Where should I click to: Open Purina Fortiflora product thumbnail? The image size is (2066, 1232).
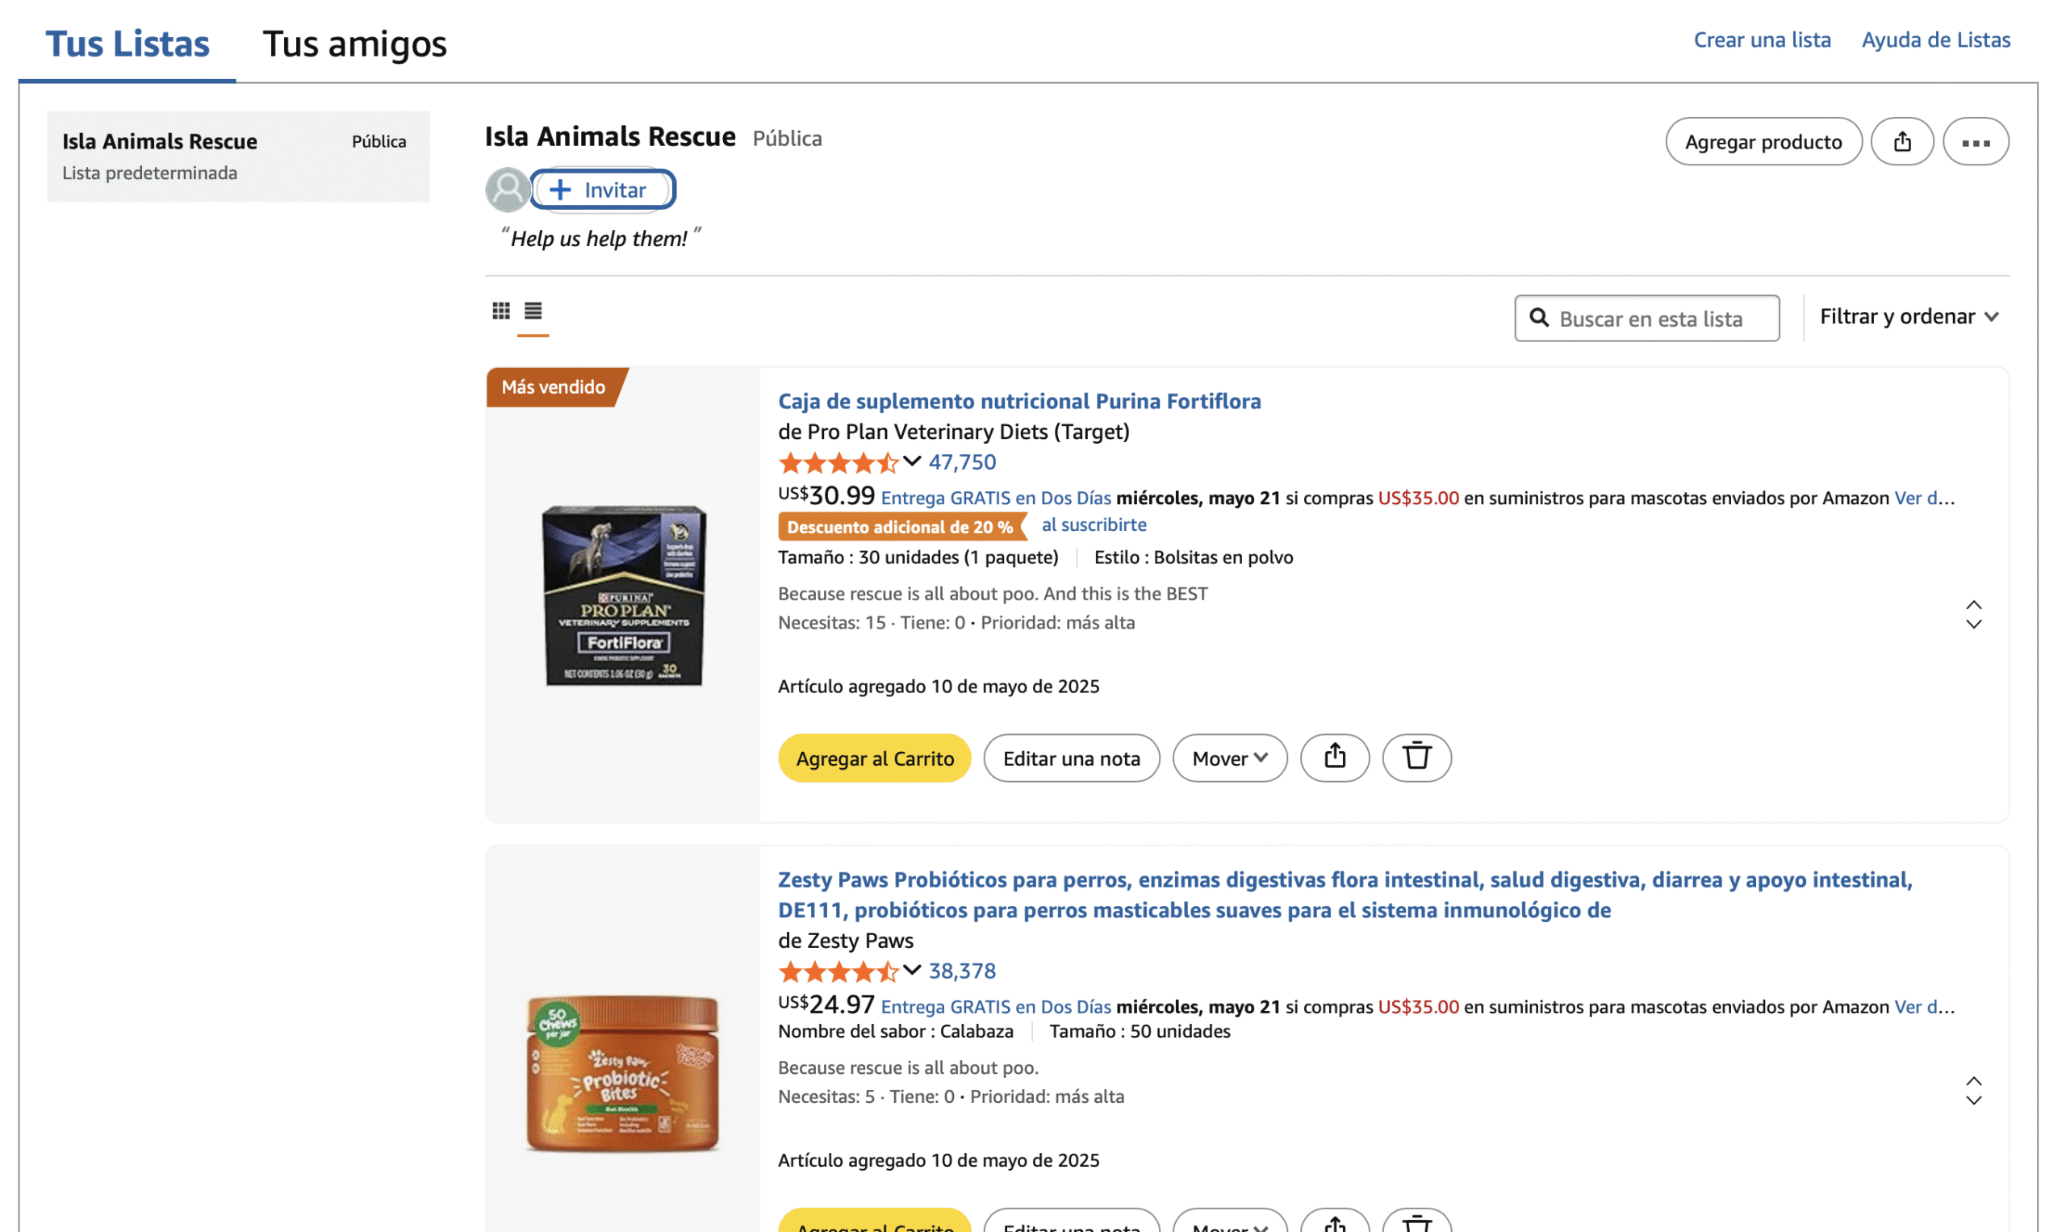pos(623,595)
